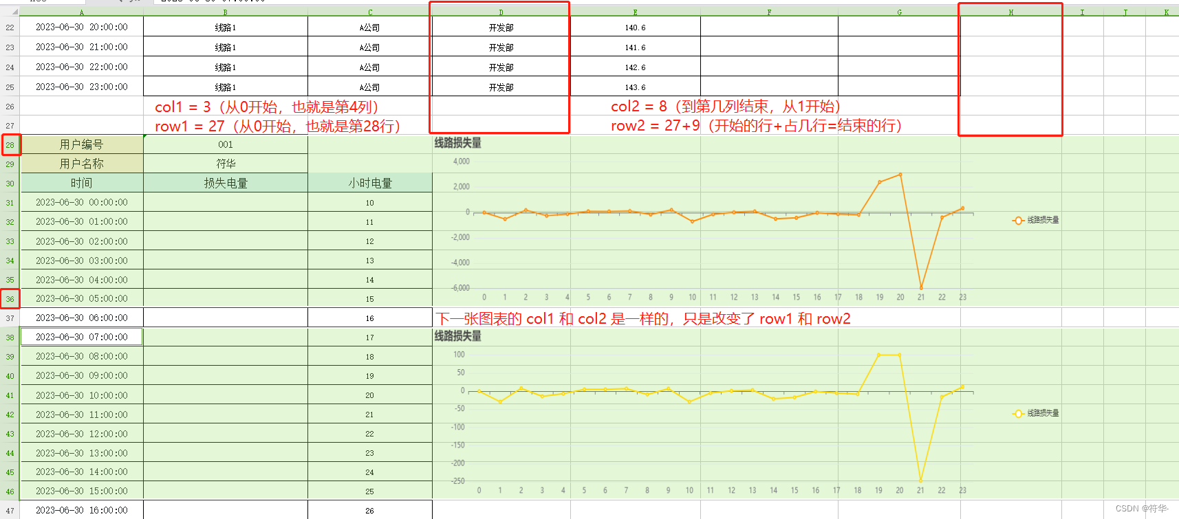Select row 41 header

pos(10,395)
